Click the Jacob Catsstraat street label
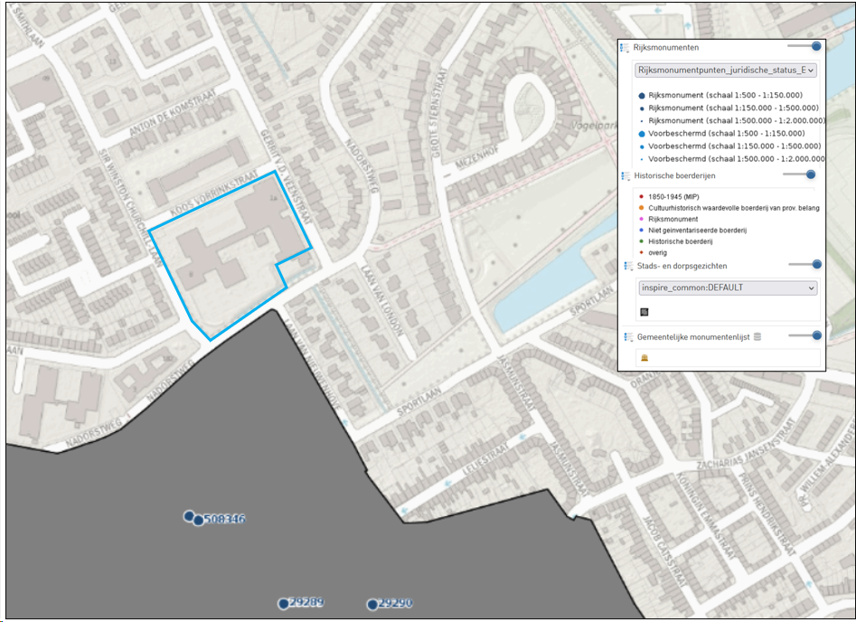The height and width of the screenshot is (622, 856). 664,551
